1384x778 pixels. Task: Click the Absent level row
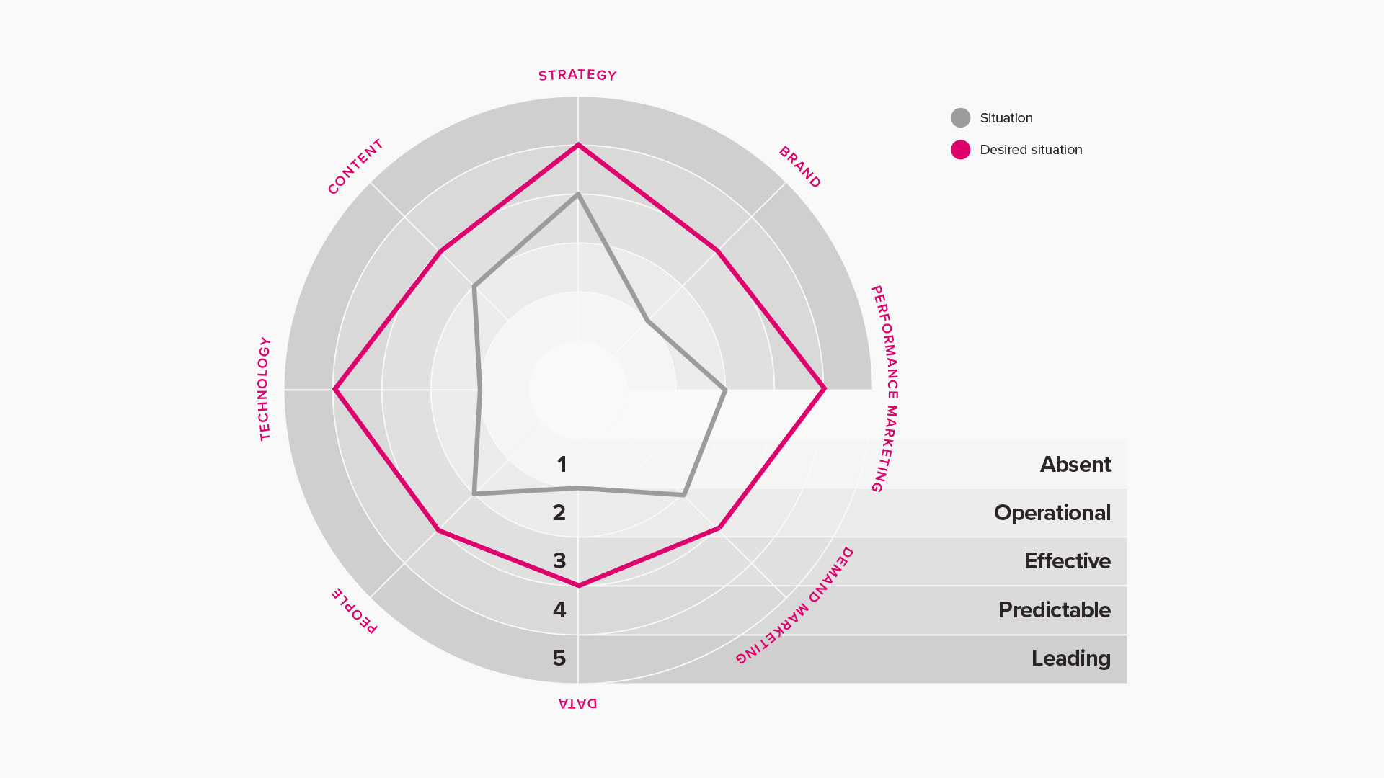point(852,464)
